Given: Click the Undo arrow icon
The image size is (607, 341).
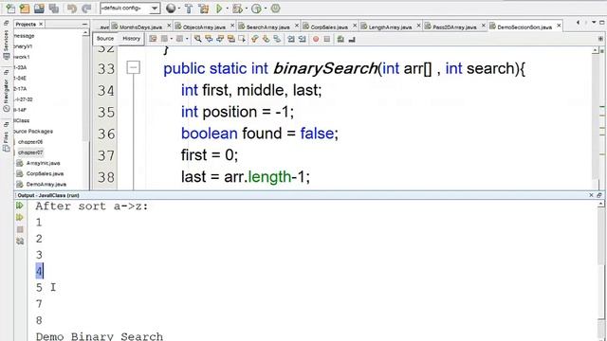Looking at the screenshot, I should (x=72, y=9).
